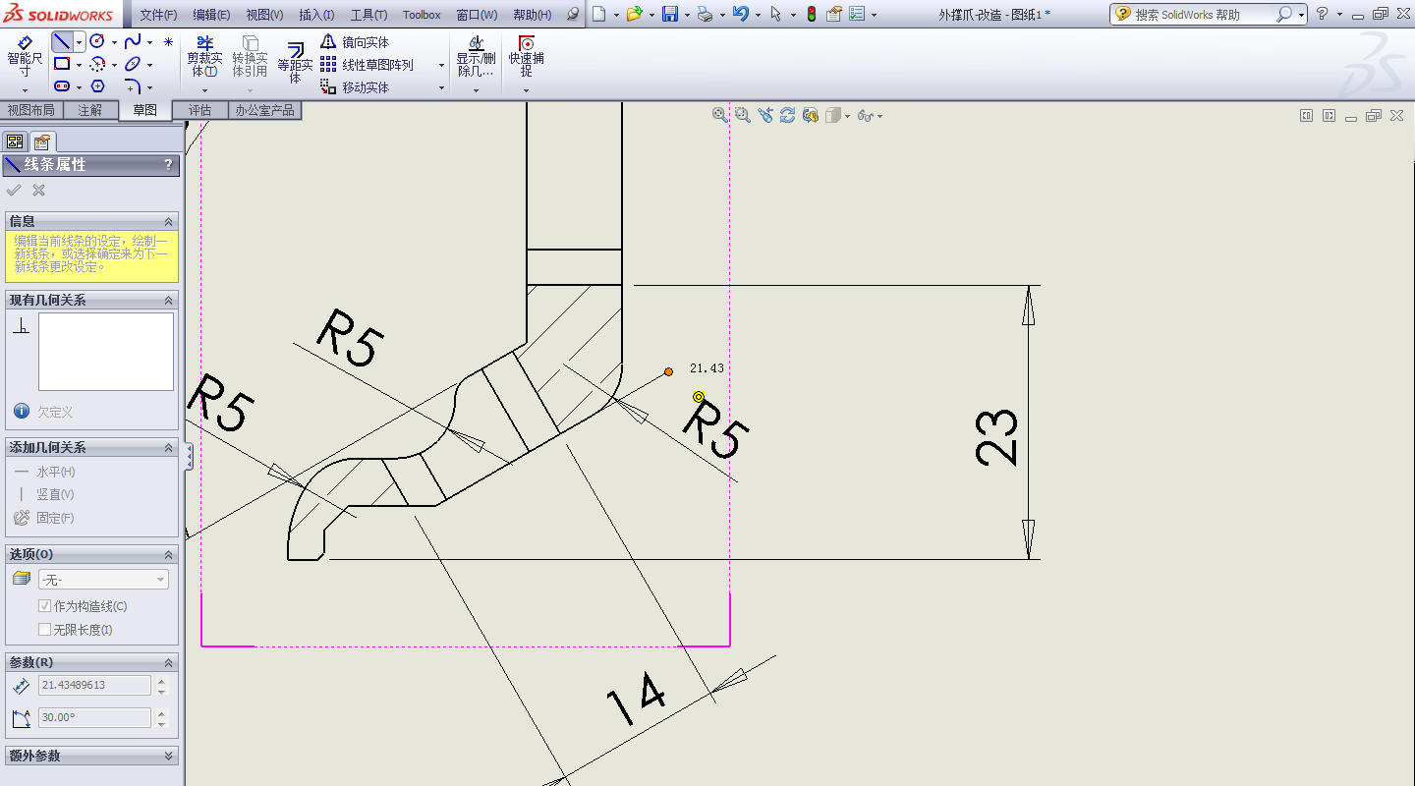Open the 文件(F) menu

pos(159,15)
